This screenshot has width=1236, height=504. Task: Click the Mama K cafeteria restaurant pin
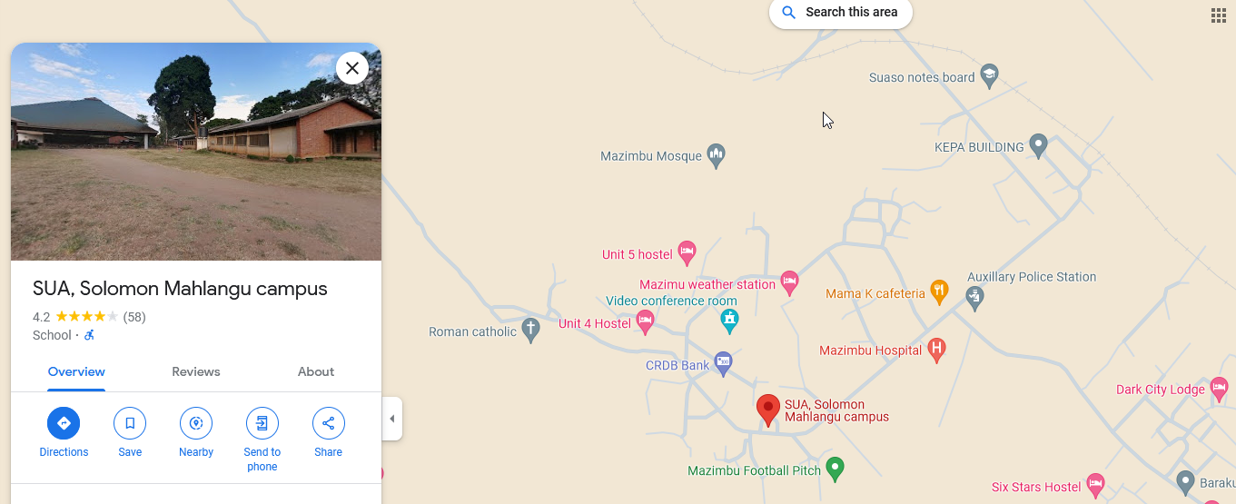pyautogui.click(x=939, y=292)
